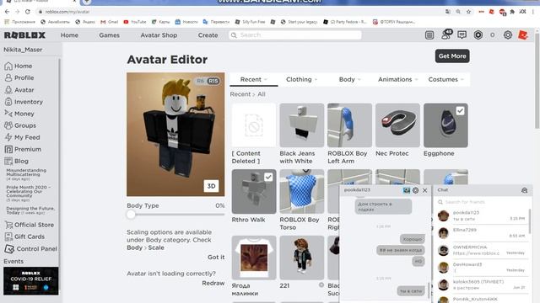Go to Home in the sidebar
This screenshot has height=303, width=540.
coord(19,66)
